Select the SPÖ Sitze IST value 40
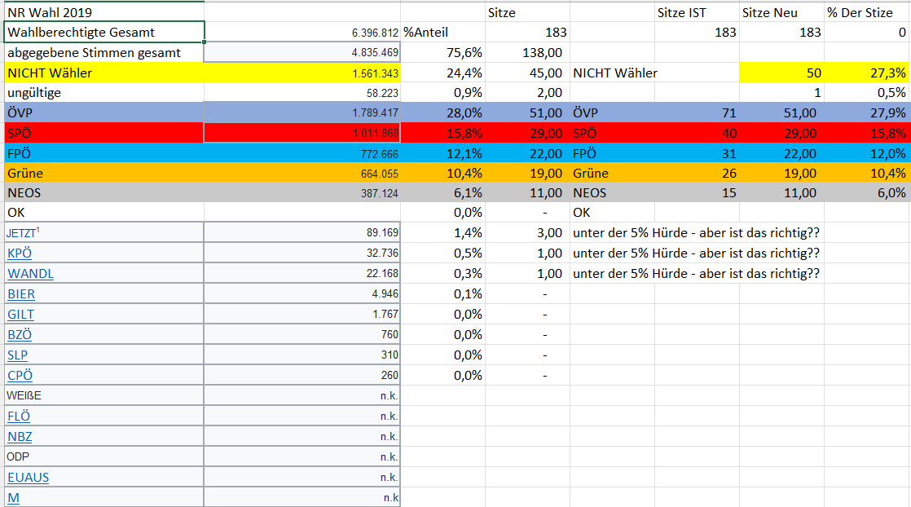911x507 pixels. pyautogui.click(x=697, y=133)
